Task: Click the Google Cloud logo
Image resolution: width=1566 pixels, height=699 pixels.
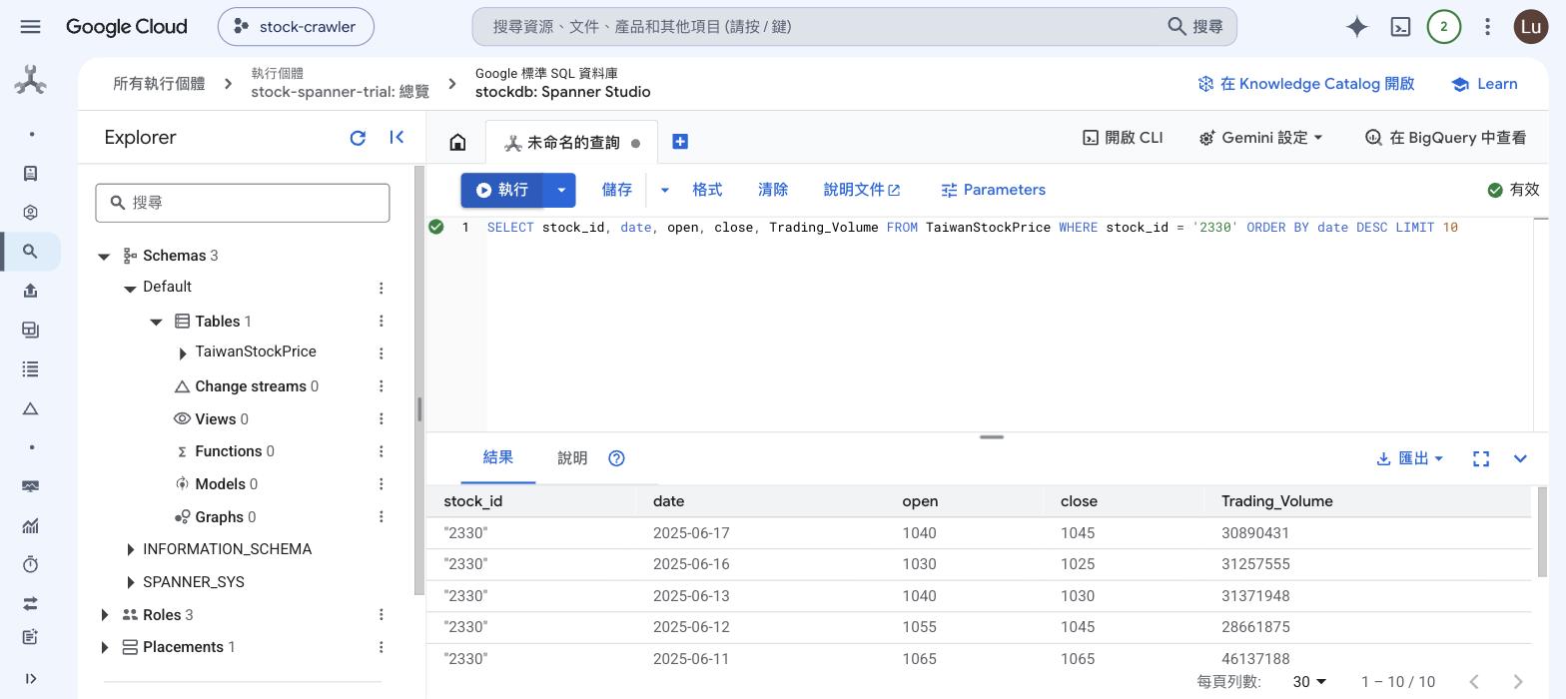Action: click(127, 27)
